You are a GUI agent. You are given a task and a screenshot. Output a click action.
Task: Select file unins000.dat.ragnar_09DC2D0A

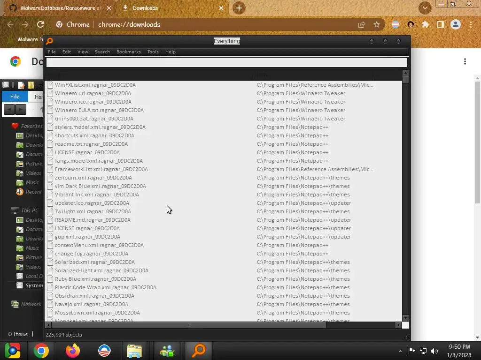pos(94,119)
